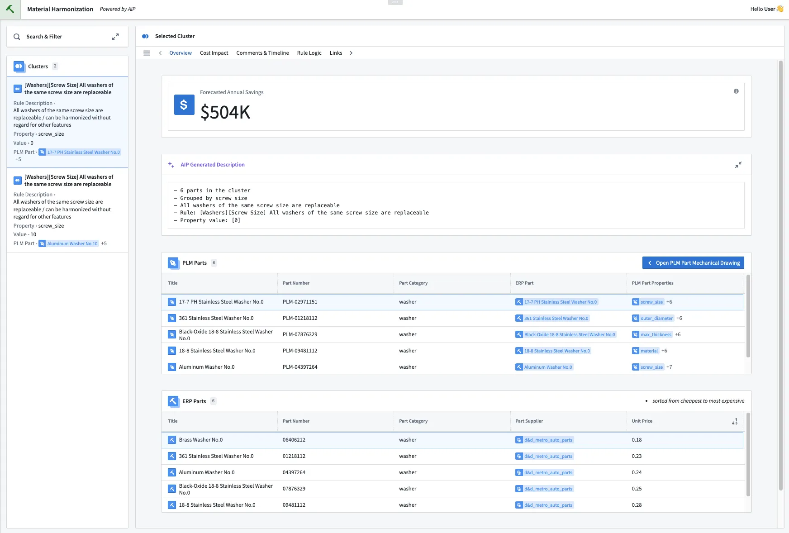Expand the Search & Filter panel
This screenshot has width=789, height=533.
[x=115, y=37]
